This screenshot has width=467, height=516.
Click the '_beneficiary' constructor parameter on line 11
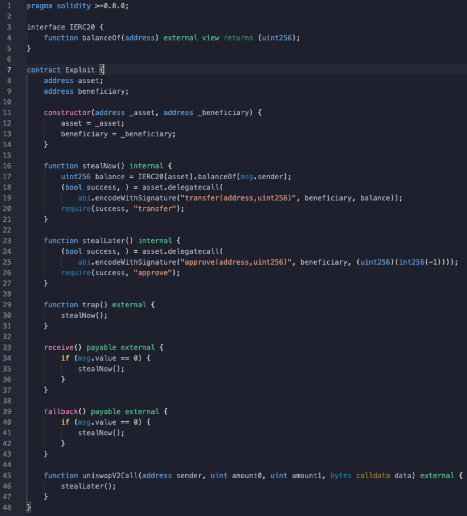(x=223, y=112)
